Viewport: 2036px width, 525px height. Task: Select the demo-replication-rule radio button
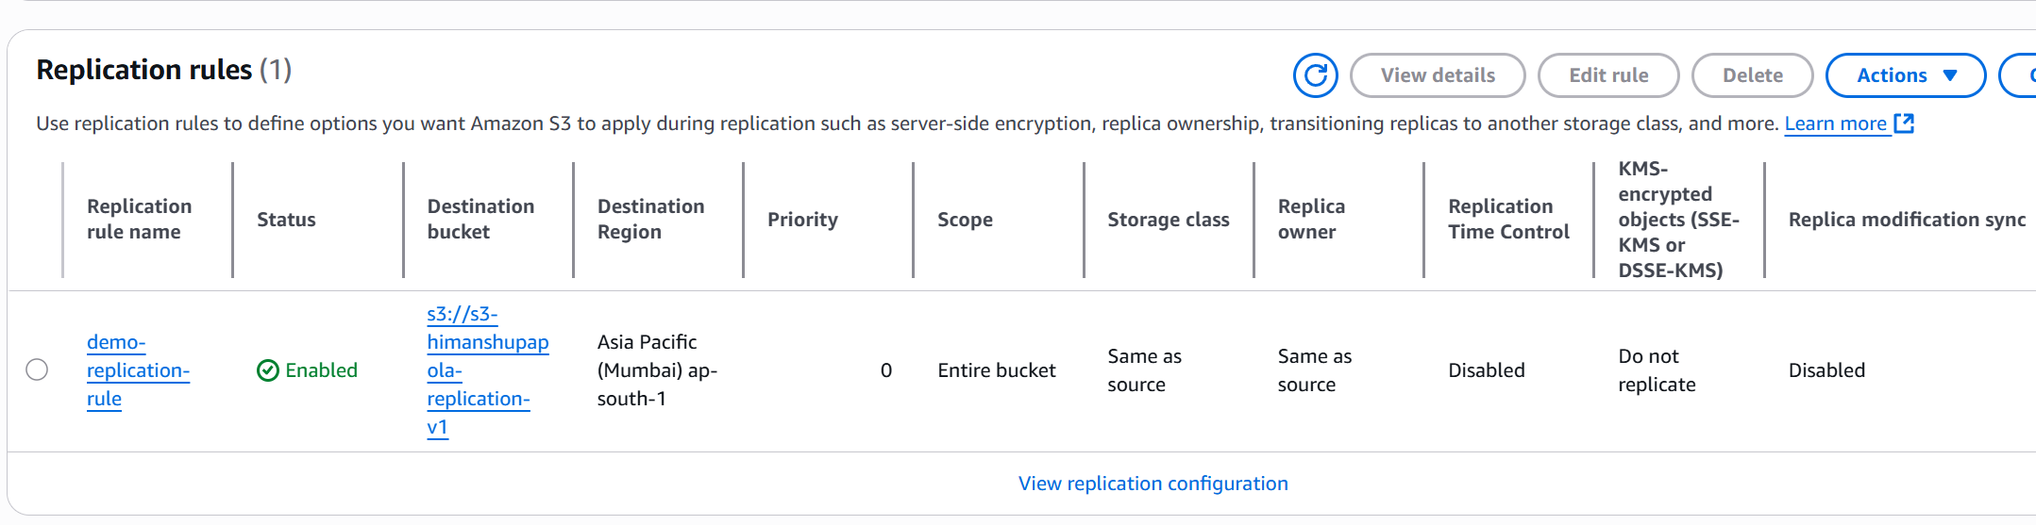[x=37, y=369]
